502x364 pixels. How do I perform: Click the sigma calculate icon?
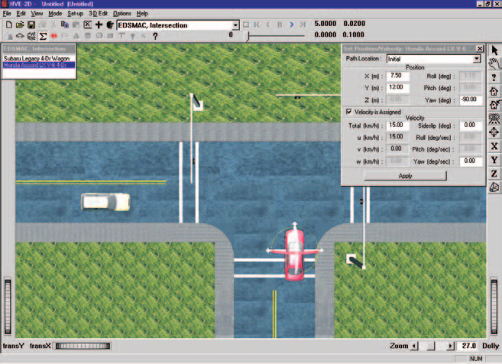[x=43, y=36]
